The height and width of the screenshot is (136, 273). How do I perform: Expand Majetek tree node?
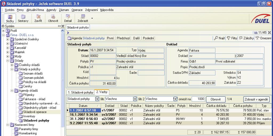click(x=7, y=52)
